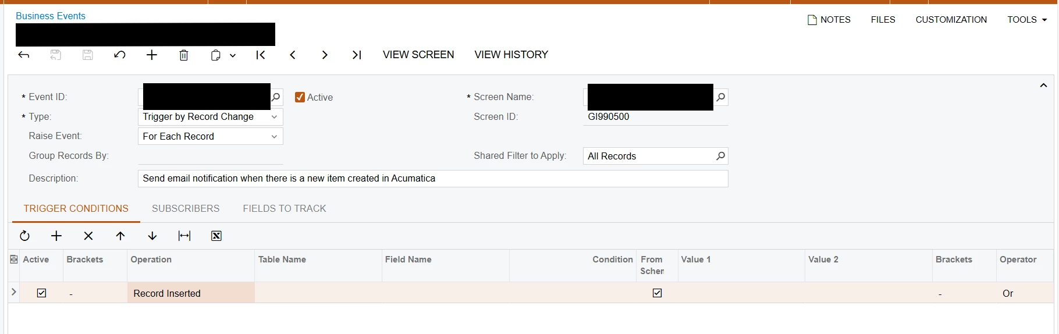Collapse the summary form chevron
The image size is (1059, 334).
pyautogui.click(x=1043, y=86)
